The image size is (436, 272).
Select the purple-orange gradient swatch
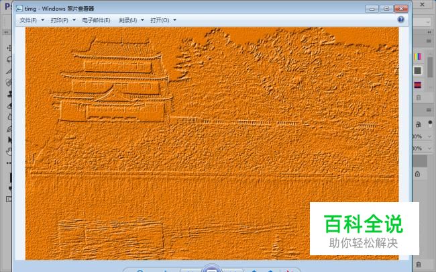click(x=418, y=85)
